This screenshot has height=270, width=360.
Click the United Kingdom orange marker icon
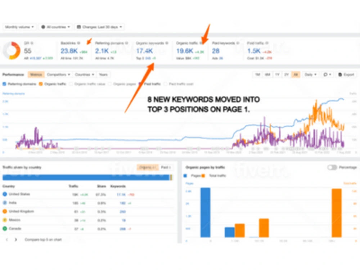coord(5,211)
